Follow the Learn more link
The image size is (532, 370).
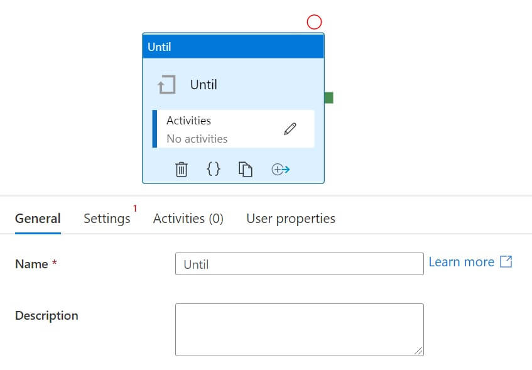[461, 262]
